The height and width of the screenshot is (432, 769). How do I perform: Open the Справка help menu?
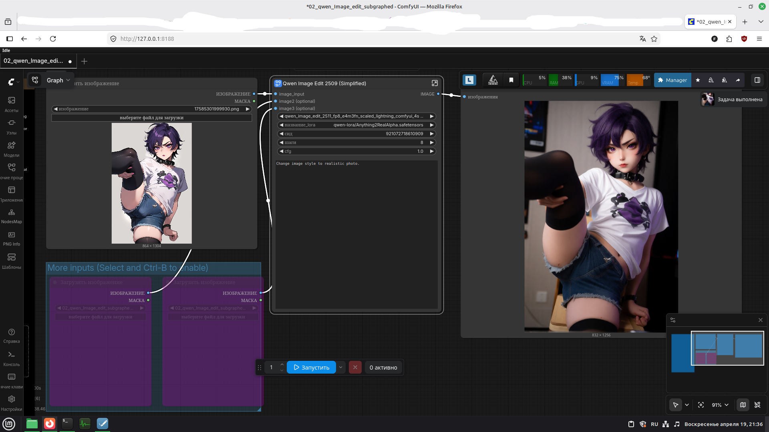tap(12, 336)
